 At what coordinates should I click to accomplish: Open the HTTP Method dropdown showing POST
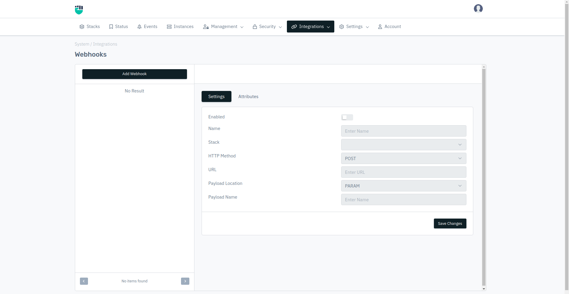403,158
